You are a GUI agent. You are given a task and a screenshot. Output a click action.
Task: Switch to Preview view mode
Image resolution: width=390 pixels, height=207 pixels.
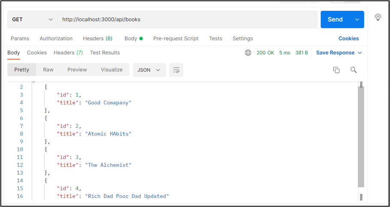click(x=77, y=69)
